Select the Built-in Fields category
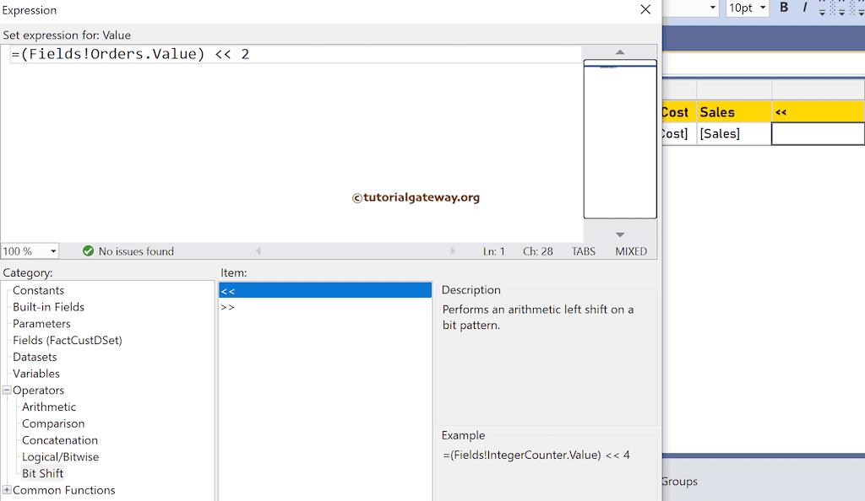The width and height of the screenshot is (865, 501). pos(48,307)
